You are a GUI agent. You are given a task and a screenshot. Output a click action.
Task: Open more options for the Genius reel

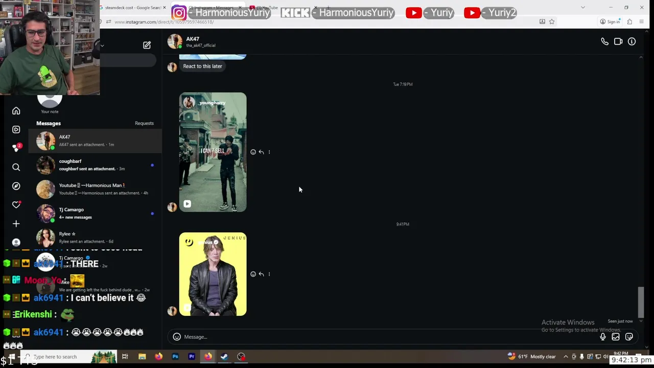click(x=269, y=274)
